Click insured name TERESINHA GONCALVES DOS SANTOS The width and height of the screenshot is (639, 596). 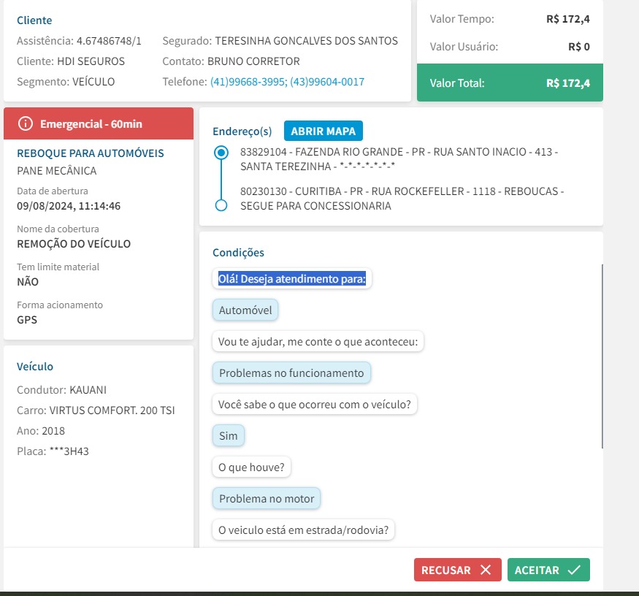click(x=307, y=41)
